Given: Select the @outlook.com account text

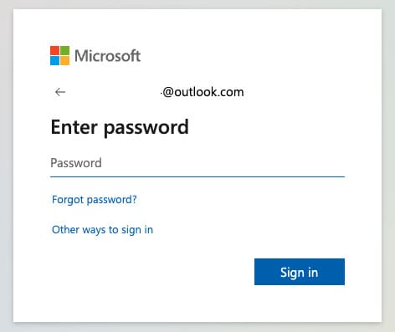Looking at the screenshot, I should (203, 92).
